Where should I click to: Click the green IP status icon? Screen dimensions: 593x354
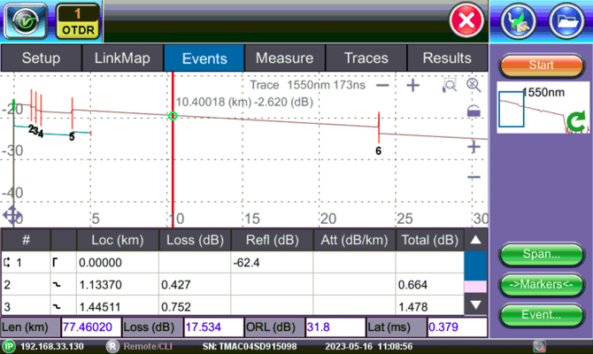pyautogui.click(x=8, y=346)
